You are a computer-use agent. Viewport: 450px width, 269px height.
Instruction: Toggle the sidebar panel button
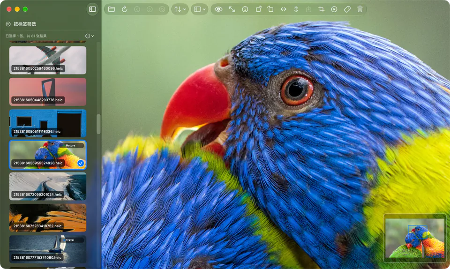coord(92,9)
